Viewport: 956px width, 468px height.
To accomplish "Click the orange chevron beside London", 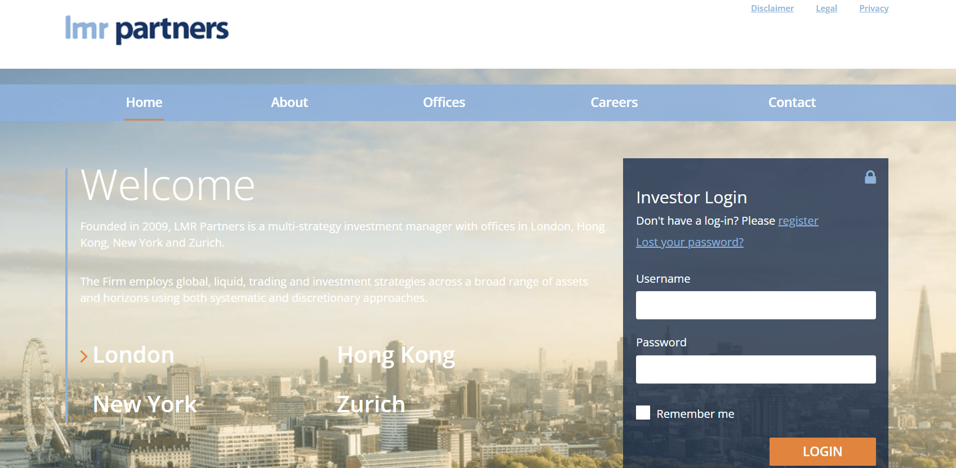I will [84, 356].
